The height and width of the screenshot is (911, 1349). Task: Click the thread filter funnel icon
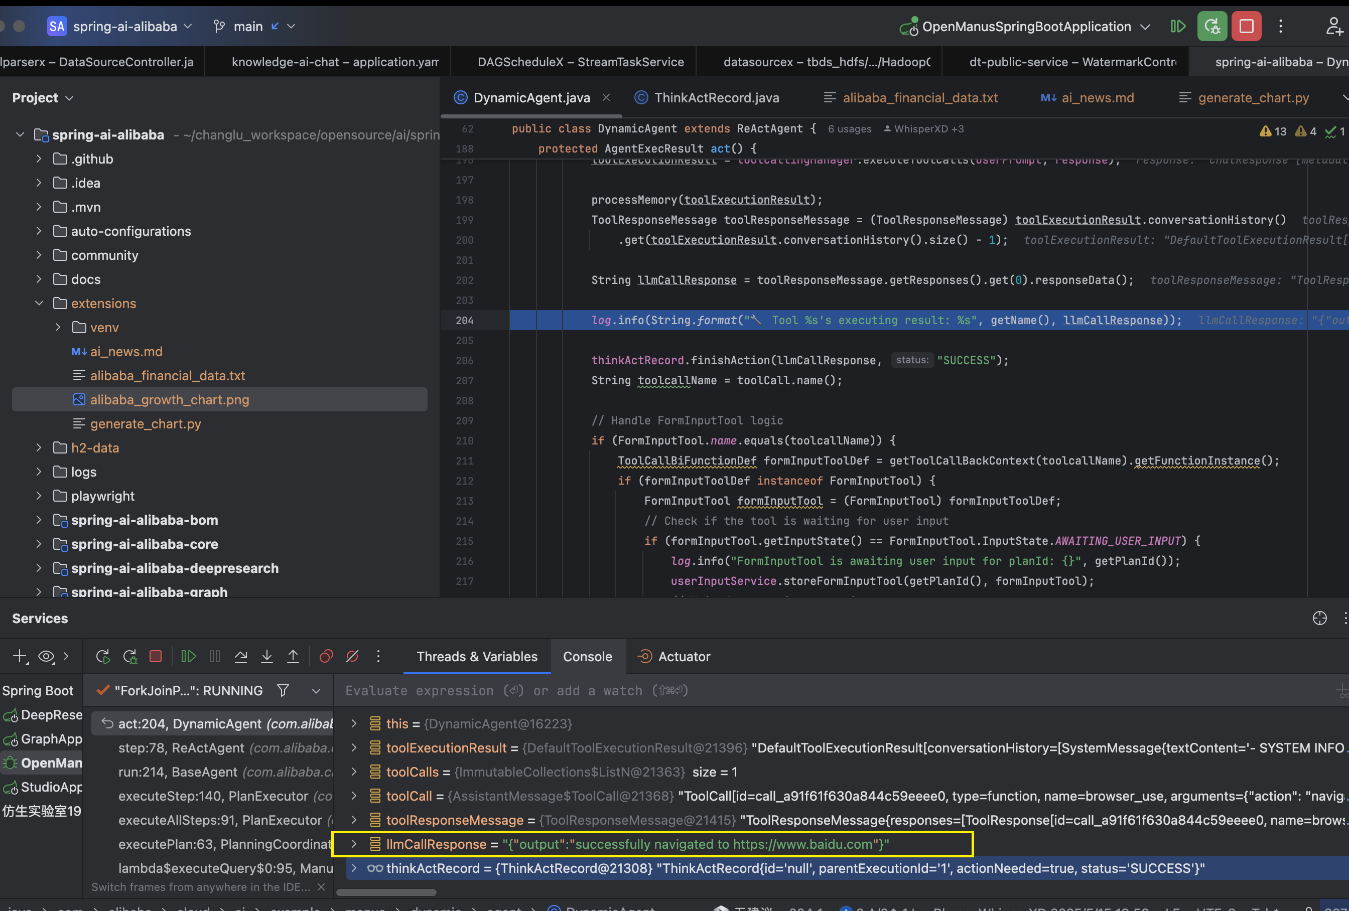[283, 690]
